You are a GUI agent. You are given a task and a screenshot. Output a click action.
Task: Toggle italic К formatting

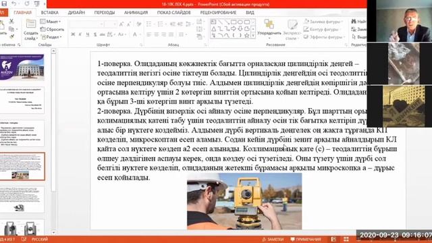point(80,34)
